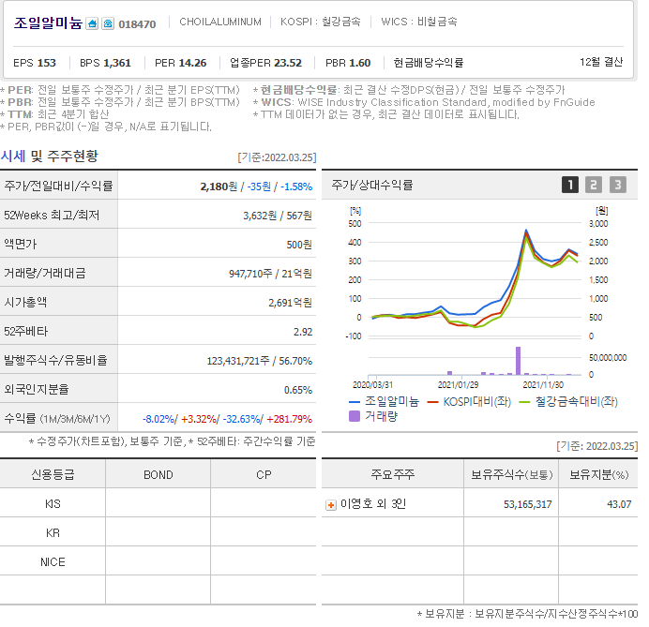Screen dimensions: 649x627
Task: Click the NICE credit rating row
Action: (158, 561)
